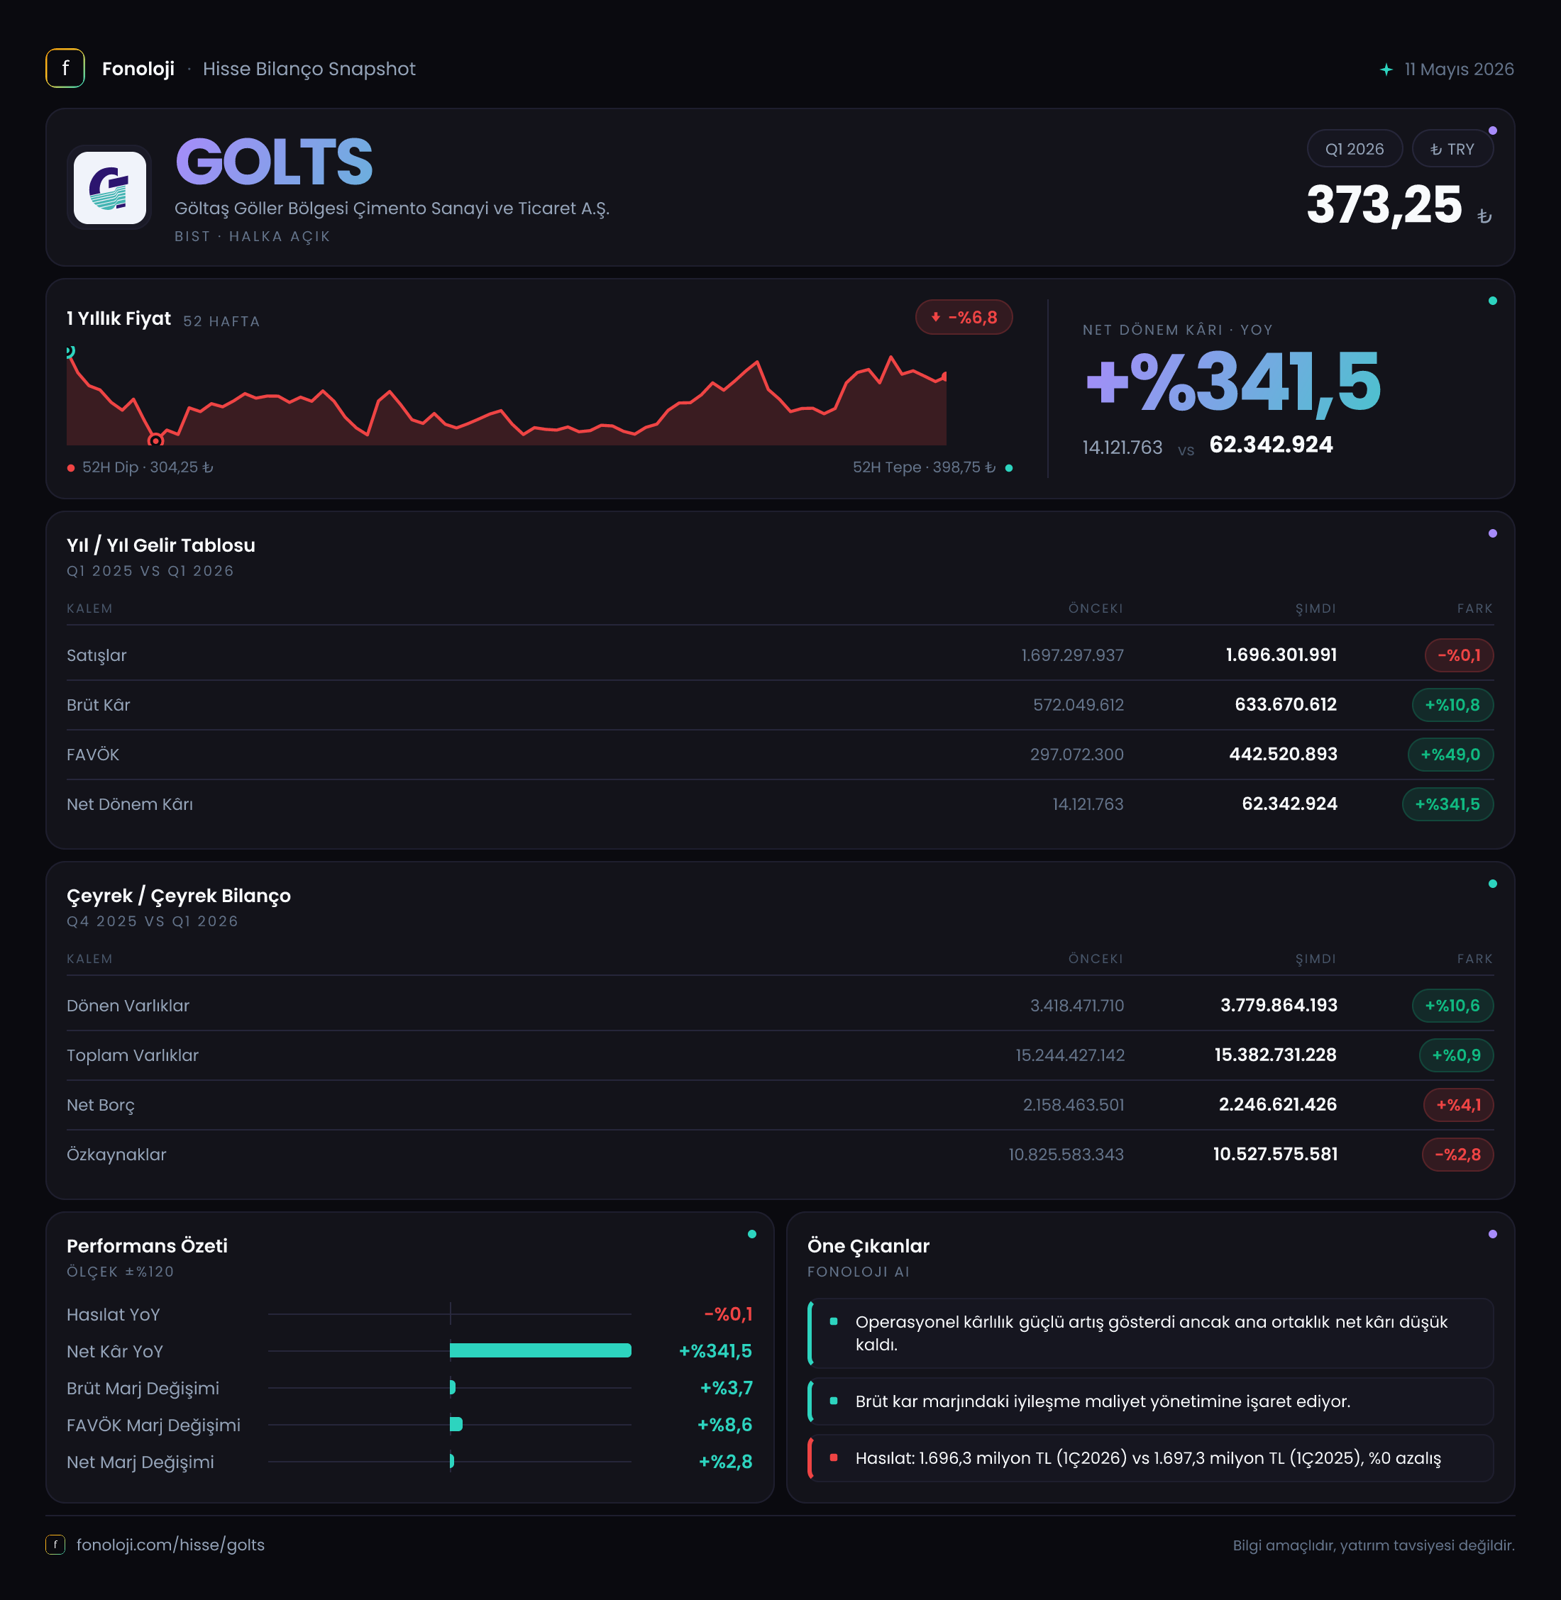Click the Satışlar -%0,1 change badge
Viewport: 1561px width, 1600px height.
pos(1459,655)
